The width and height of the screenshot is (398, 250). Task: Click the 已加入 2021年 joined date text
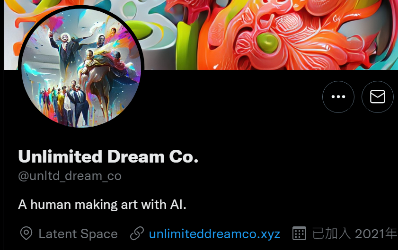354,233
